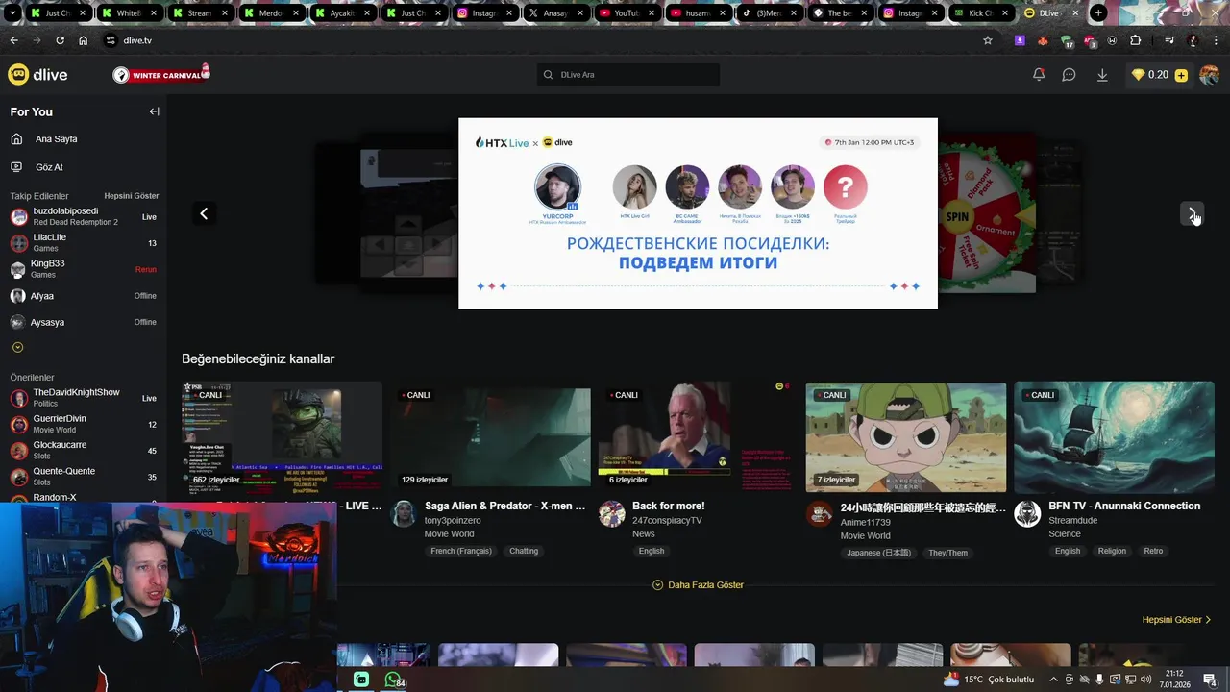Viewport: 1230px width, 692px height.
Task: Click Daha Fazla Göster expander
Action: pyautogui.click(x=698, y=585)
